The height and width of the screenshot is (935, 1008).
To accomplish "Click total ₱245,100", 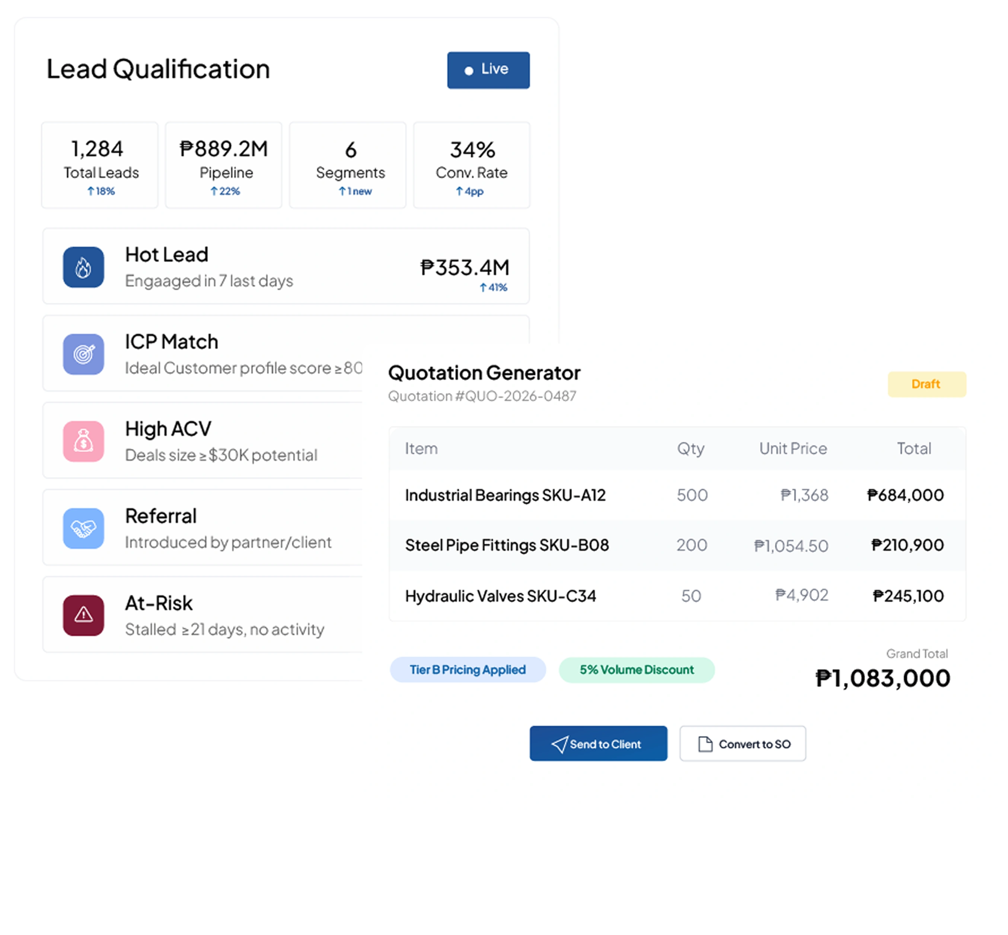I will click(908, 596).
